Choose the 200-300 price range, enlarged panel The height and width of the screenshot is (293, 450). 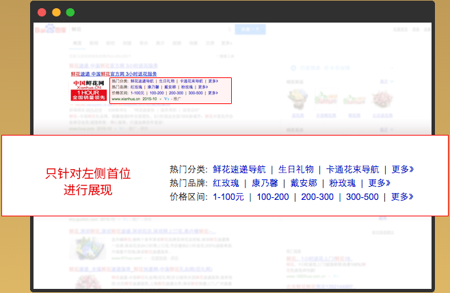(x=317, y=196)
